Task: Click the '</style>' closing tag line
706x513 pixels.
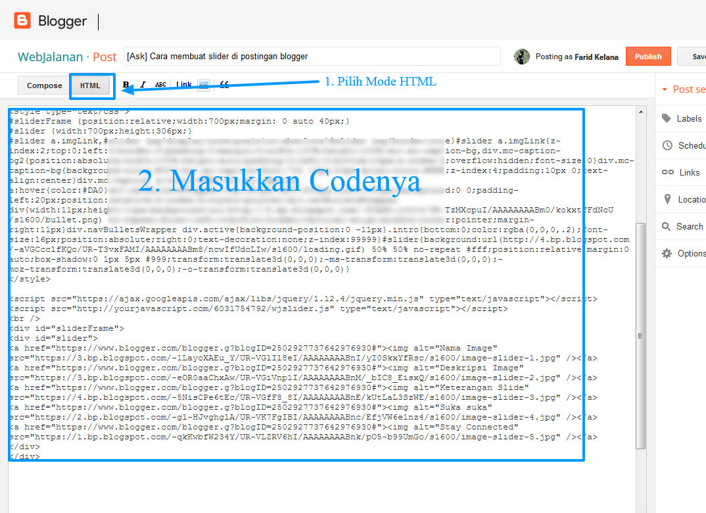Action: click(x=30, y=280)
